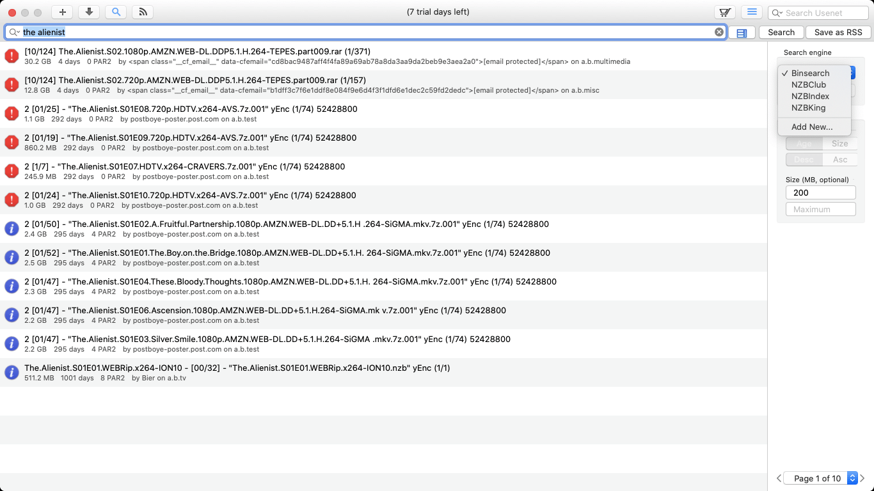Click the 'Size (MB, optional)' label
This screenshot has width=874, height=491.
[x=817, y=180]
